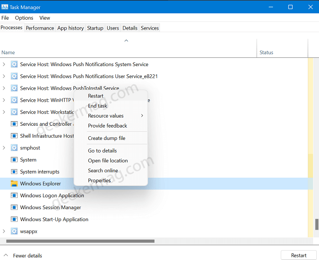This screenshot has width=319, height=262.
Task: Open Resource values submenu arrow
Action: [142, 116]
